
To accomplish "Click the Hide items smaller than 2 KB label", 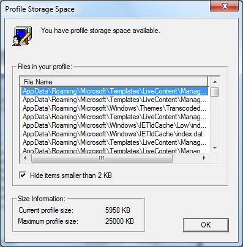I will click(71, 175).
